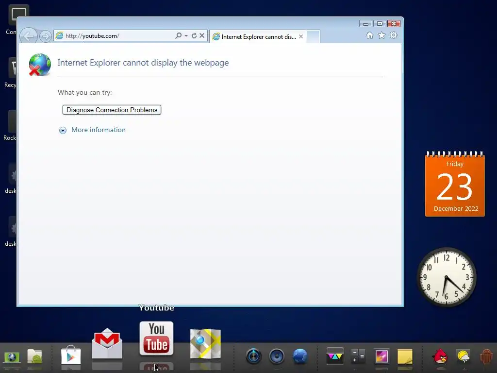Open the address bar autocomplete dropdown arrow
Screen dimensions: 497x373
pyautogui.click(x=186, y=36)
